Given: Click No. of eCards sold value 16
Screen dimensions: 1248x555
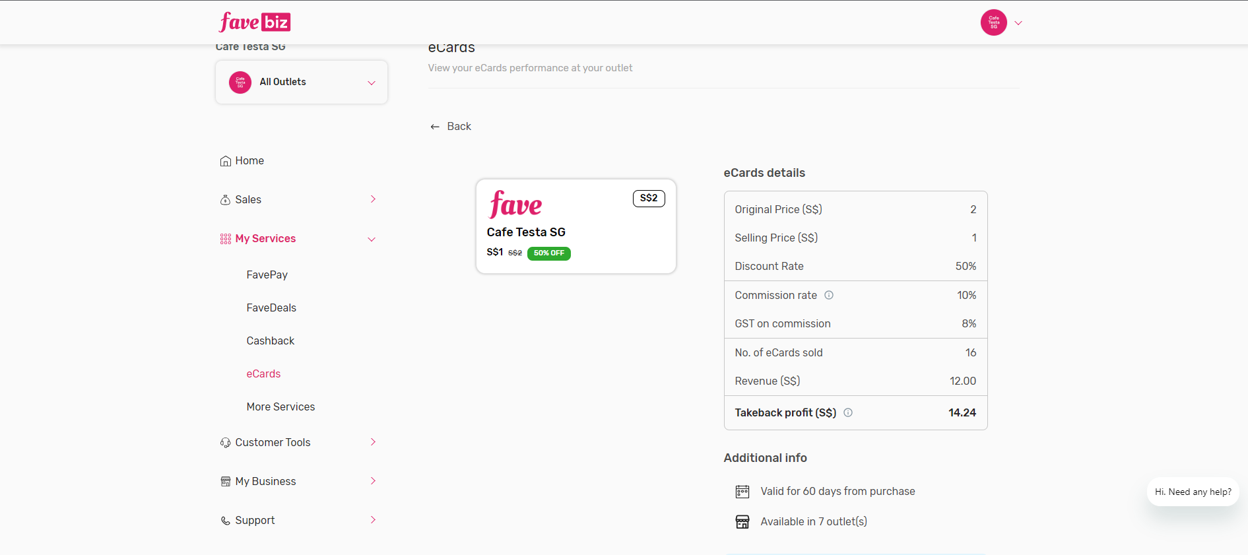Looking at the screenshot, I should pos(971,353).
